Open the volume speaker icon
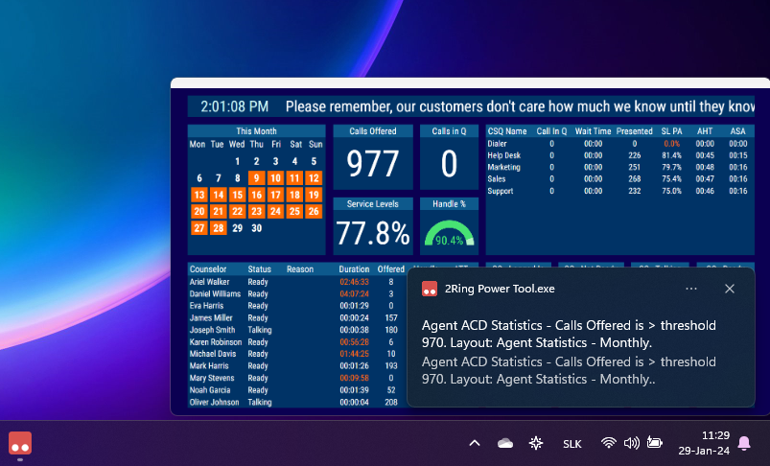Screen dimensions: 770x466 (631, 443)
